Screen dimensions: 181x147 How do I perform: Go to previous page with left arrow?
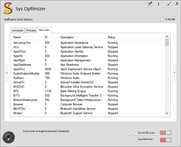(6, 73)
